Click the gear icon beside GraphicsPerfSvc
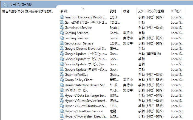This screenshot has width=193, height=120. [x=62, y=74]
